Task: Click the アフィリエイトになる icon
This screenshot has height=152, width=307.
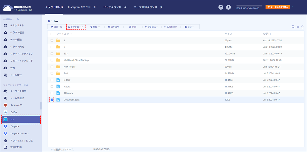Action: 5,141
